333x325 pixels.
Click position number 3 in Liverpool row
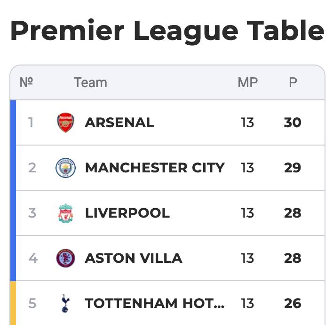coord(32,213)
